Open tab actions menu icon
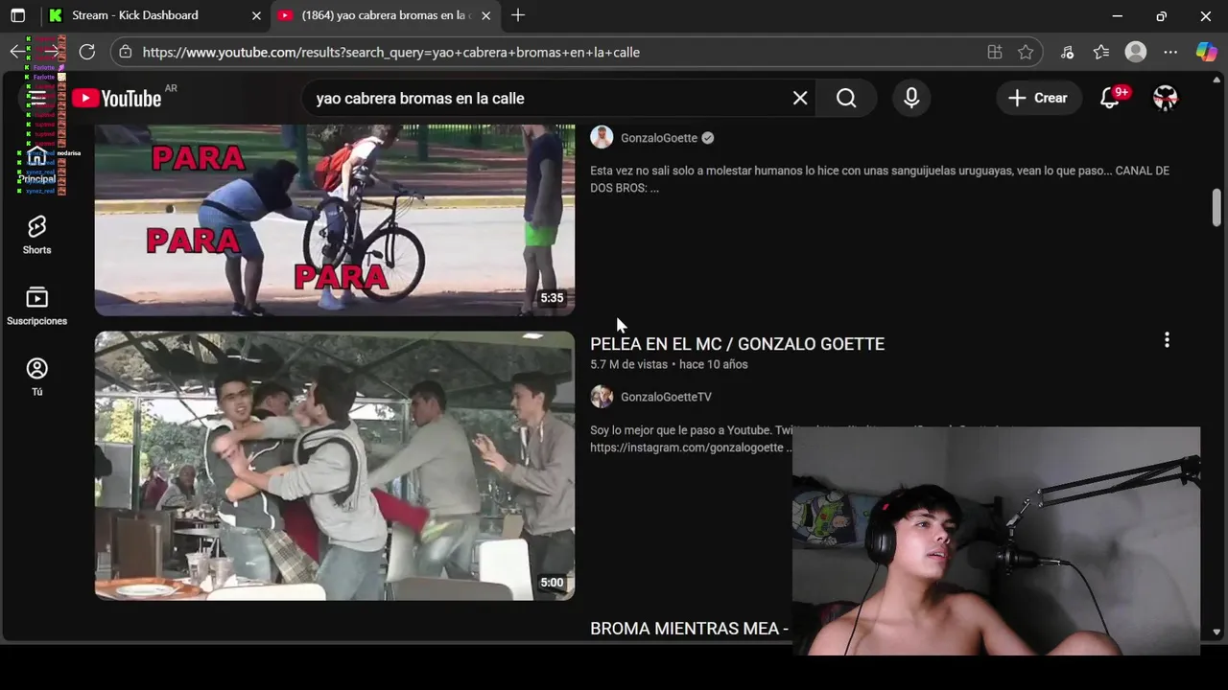 (x=17, y=15)
